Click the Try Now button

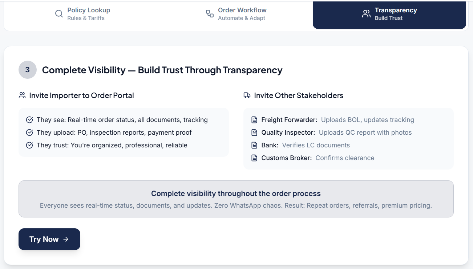click(x=49, y=239)
